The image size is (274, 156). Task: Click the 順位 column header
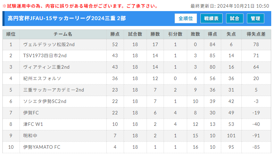11,34
